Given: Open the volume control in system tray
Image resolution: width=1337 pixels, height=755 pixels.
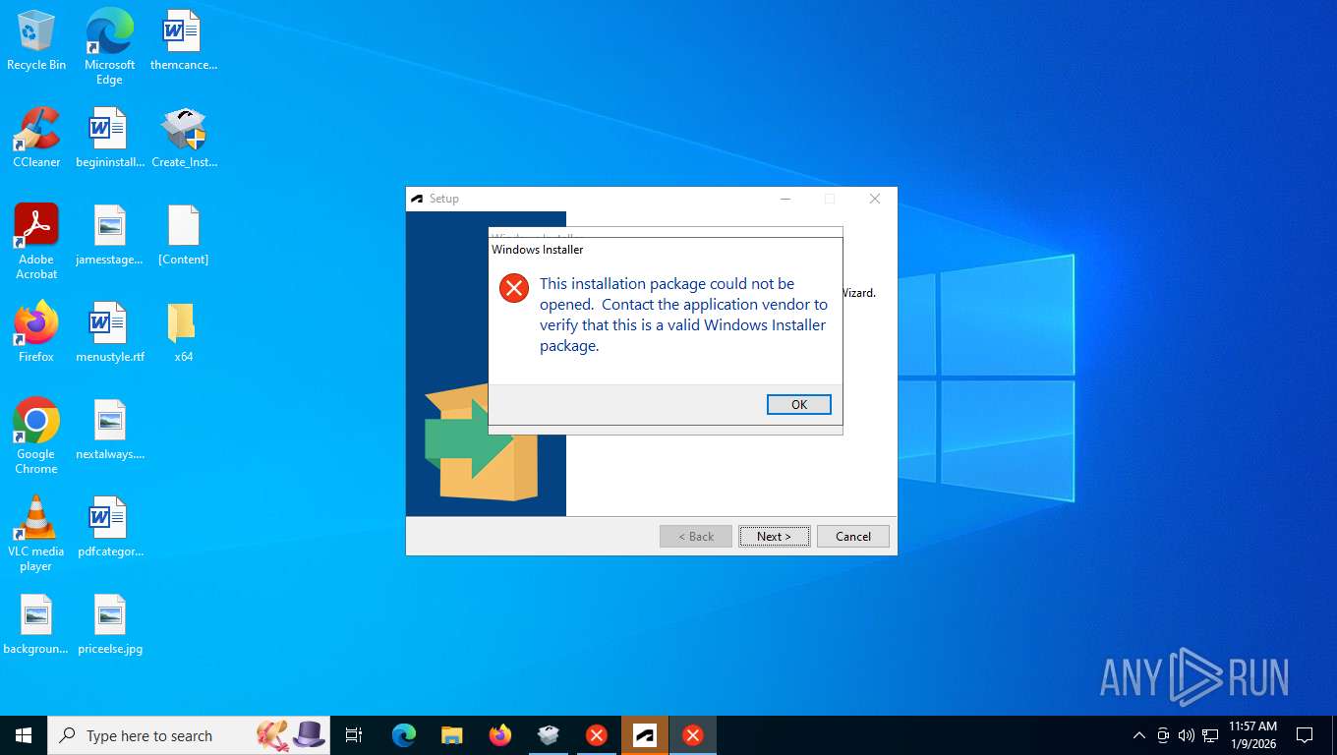Looking at the screenshot, I should [1186, 735].
